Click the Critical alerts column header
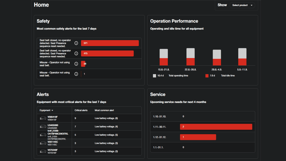This screenshot has width=286, height=161. tap(81, 110)
